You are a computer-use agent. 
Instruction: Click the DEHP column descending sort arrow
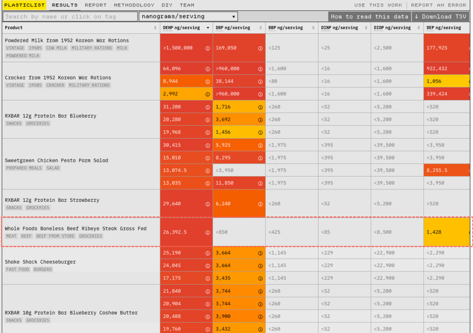click(208, 29)
